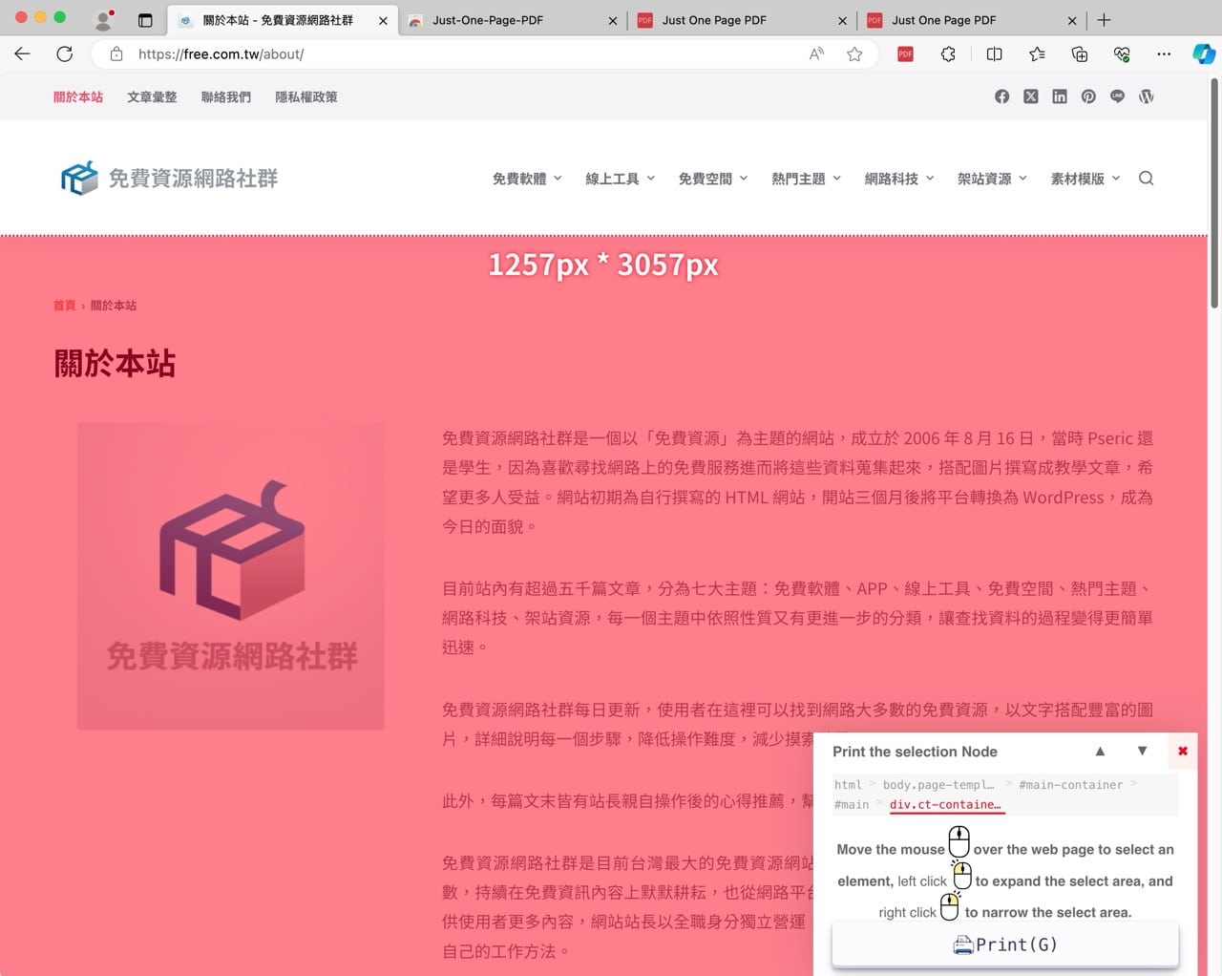The height and width of the screenshot is (976, 1222).
Task: Visit the site's Pinterest icon
Action: [x=1088, y=96]
